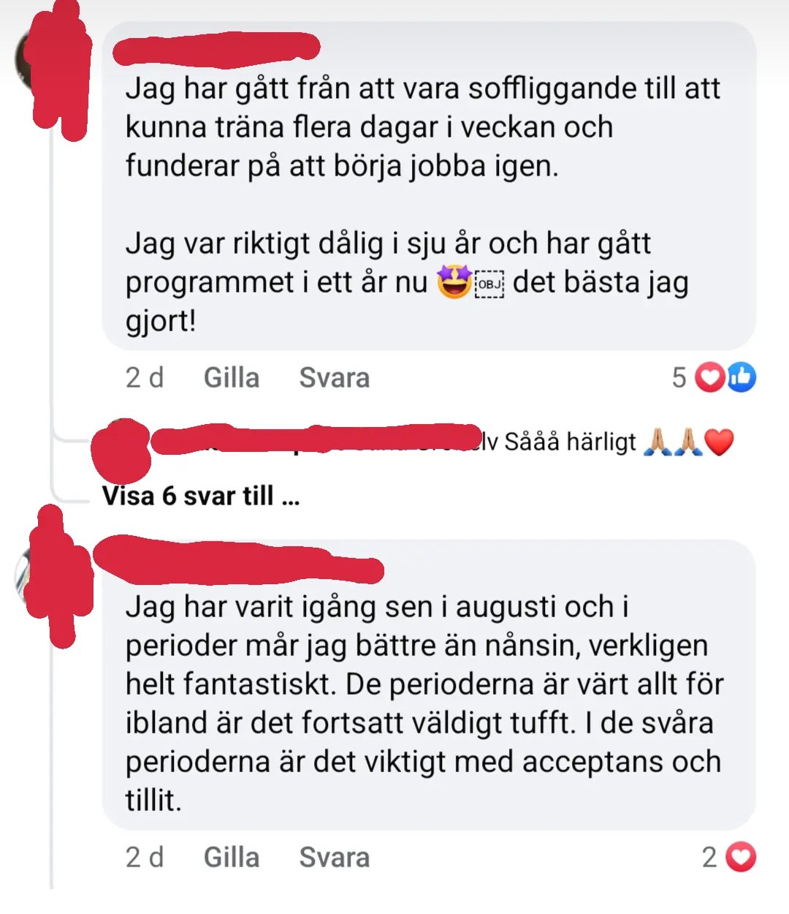
Task: Like the second comment with Gilla
Action: click(232, 858)
